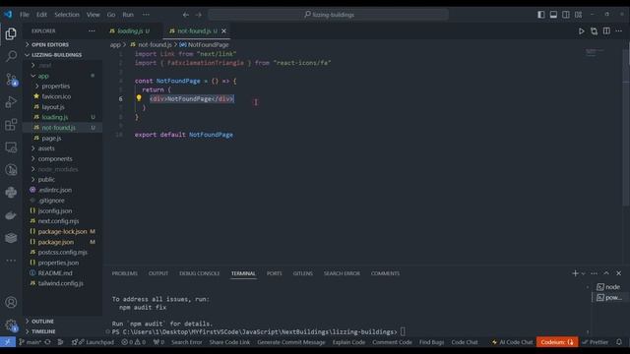
Task: Close the not-found.js tab
Action: coord(223,30)
